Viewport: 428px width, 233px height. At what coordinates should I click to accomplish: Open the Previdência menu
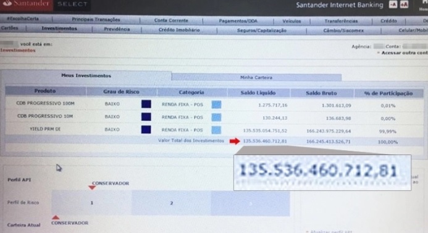coord(117,29)
